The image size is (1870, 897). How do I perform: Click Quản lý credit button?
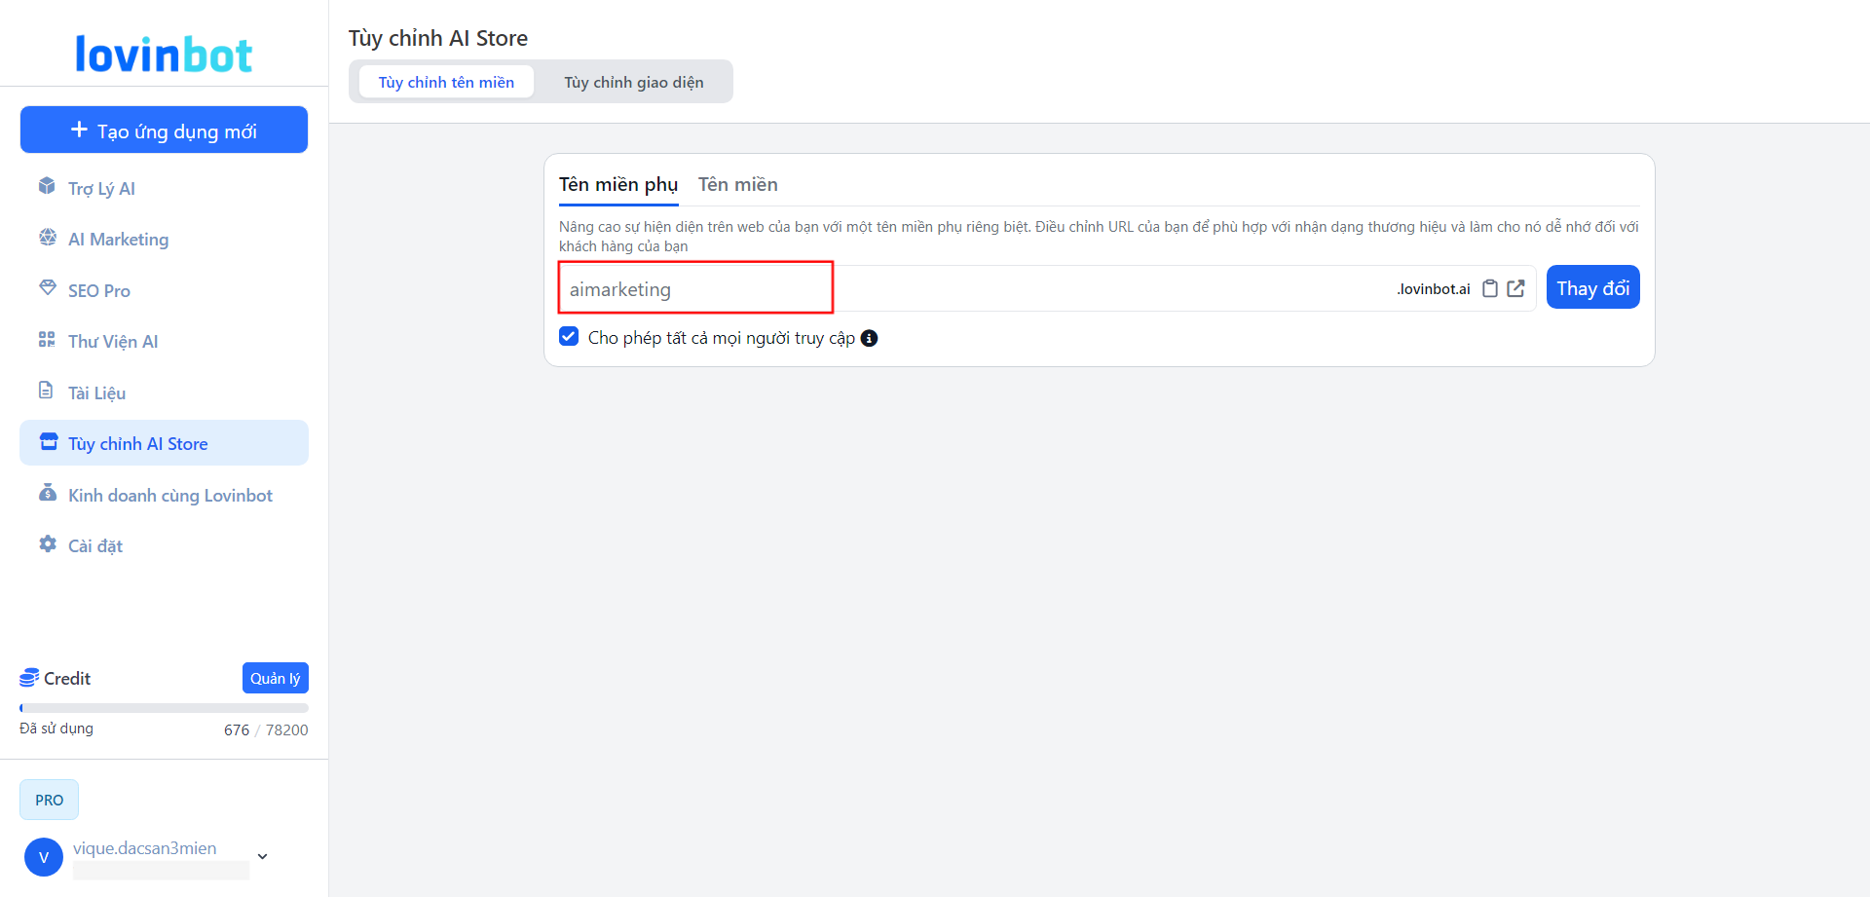point(275,679)
